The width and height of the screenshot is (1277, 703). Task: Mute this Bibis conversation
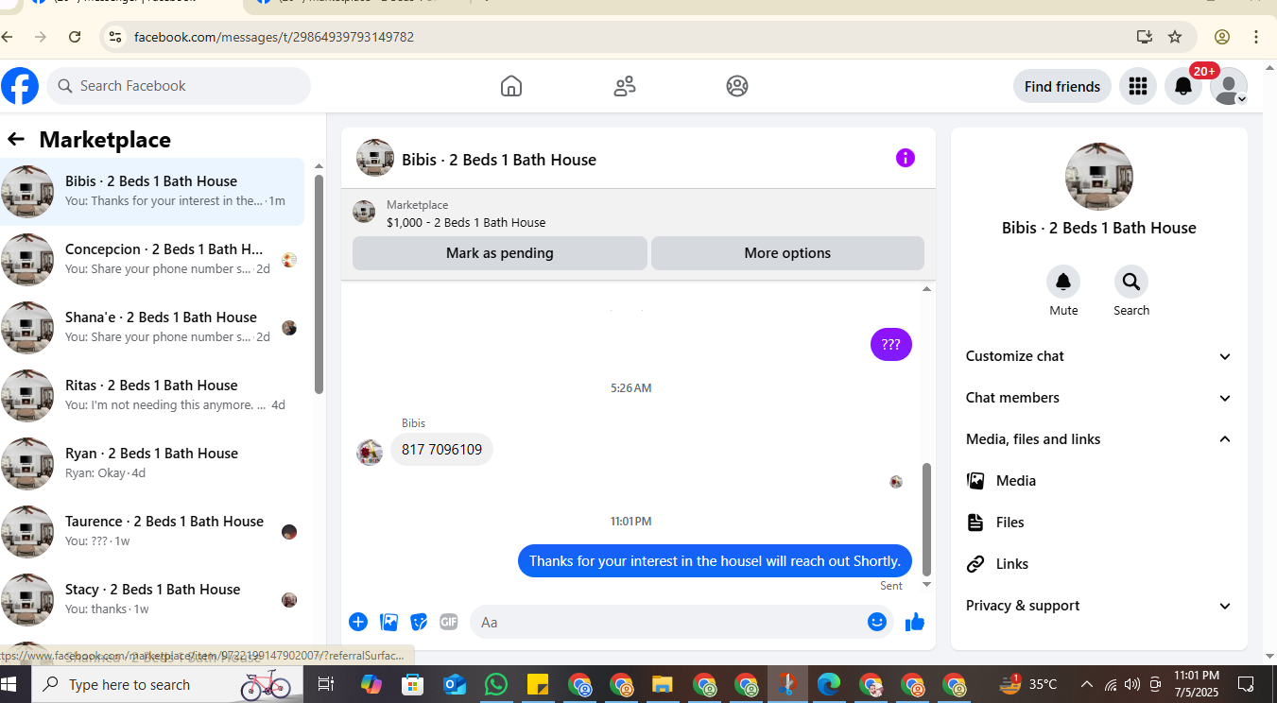pos(1063,282)
